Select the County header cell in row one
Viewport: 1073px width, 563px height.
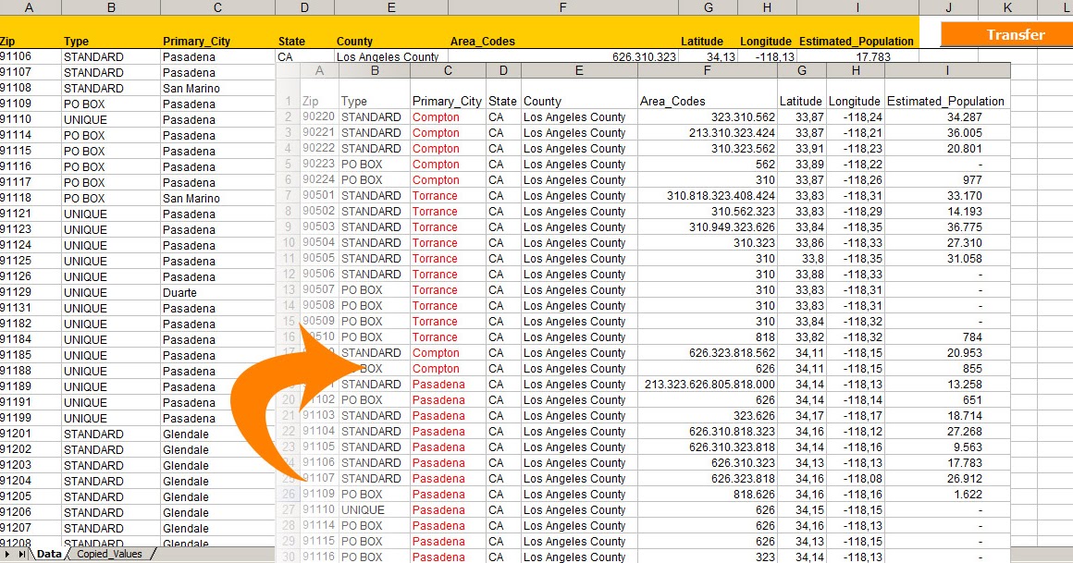tap(579, 100)
